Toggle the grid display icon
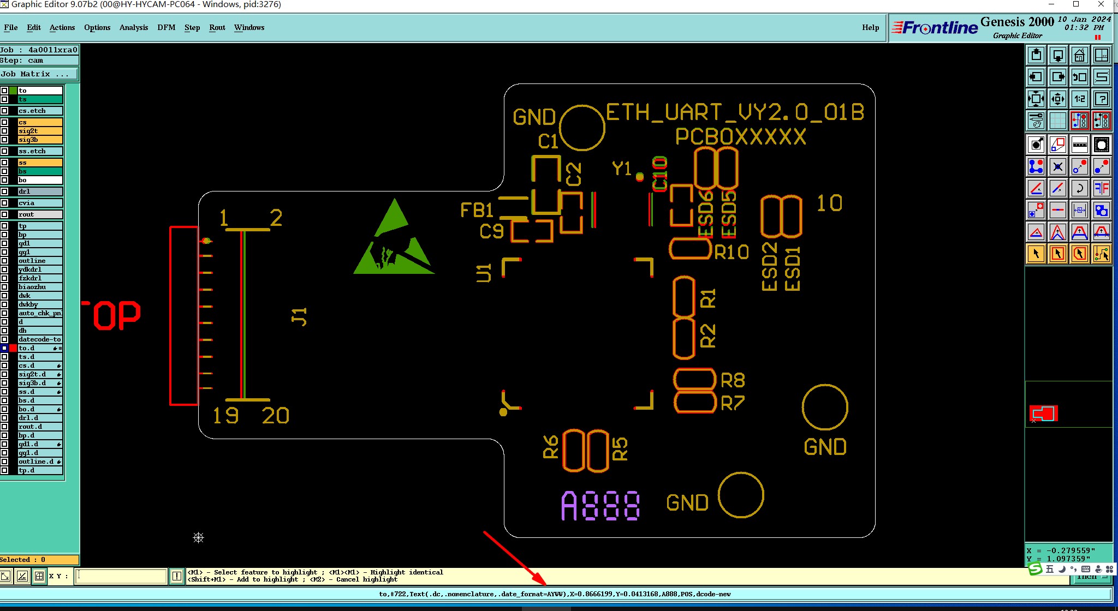The height and width of the screenshot is (611, 1118). click(x=1057, y=121)
